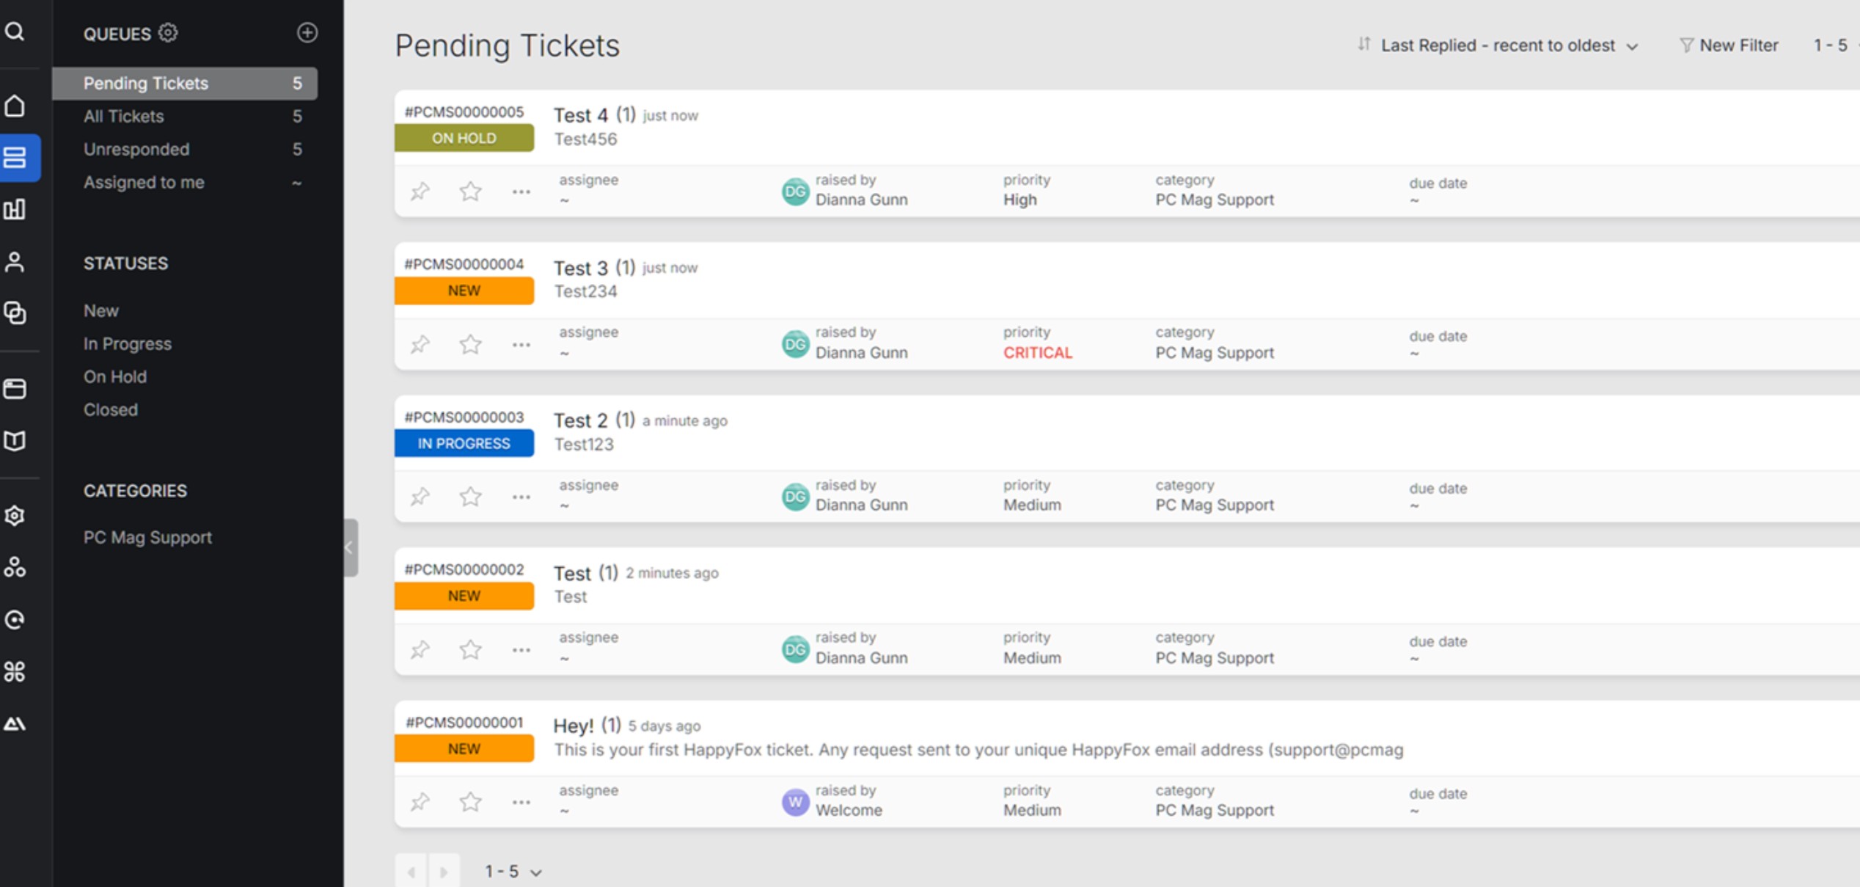
Task: Open the Contacts icon in the sidebar
Action: (16, 262)
